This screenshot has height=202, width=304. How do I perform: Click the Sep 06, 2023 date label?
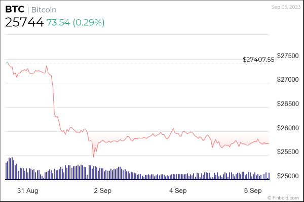286,7
